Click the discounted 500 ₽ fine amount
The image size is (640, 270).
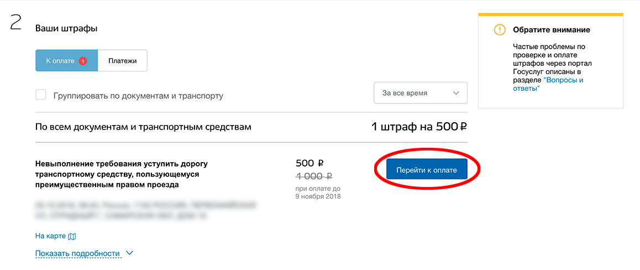[x=309, y=163]
